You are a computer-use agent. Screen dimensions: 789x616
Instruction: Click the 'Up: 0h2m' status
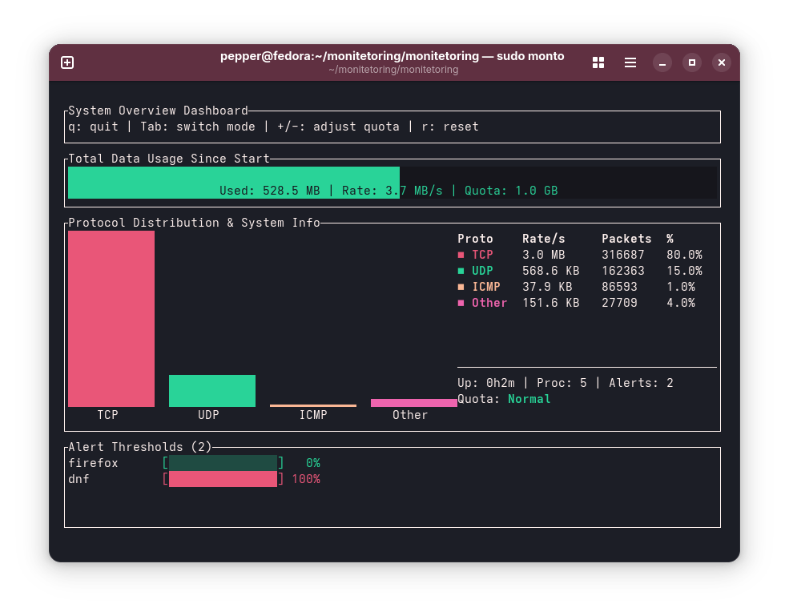pos(486,383)
